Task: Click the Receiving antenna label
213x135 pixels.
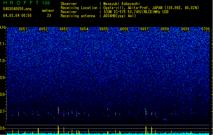Action: pos(78,16)
